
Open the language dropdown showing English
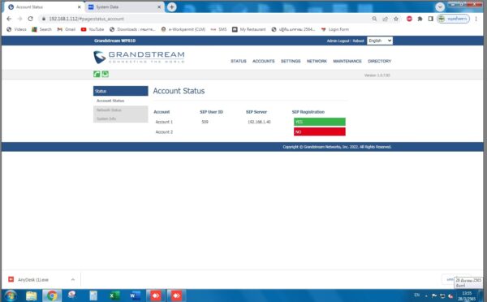click(380, 41)
